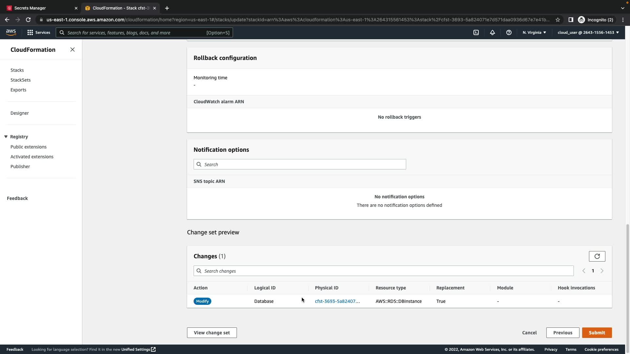
Task: Expand the cloud_user account menu
Action: (588, 32)
